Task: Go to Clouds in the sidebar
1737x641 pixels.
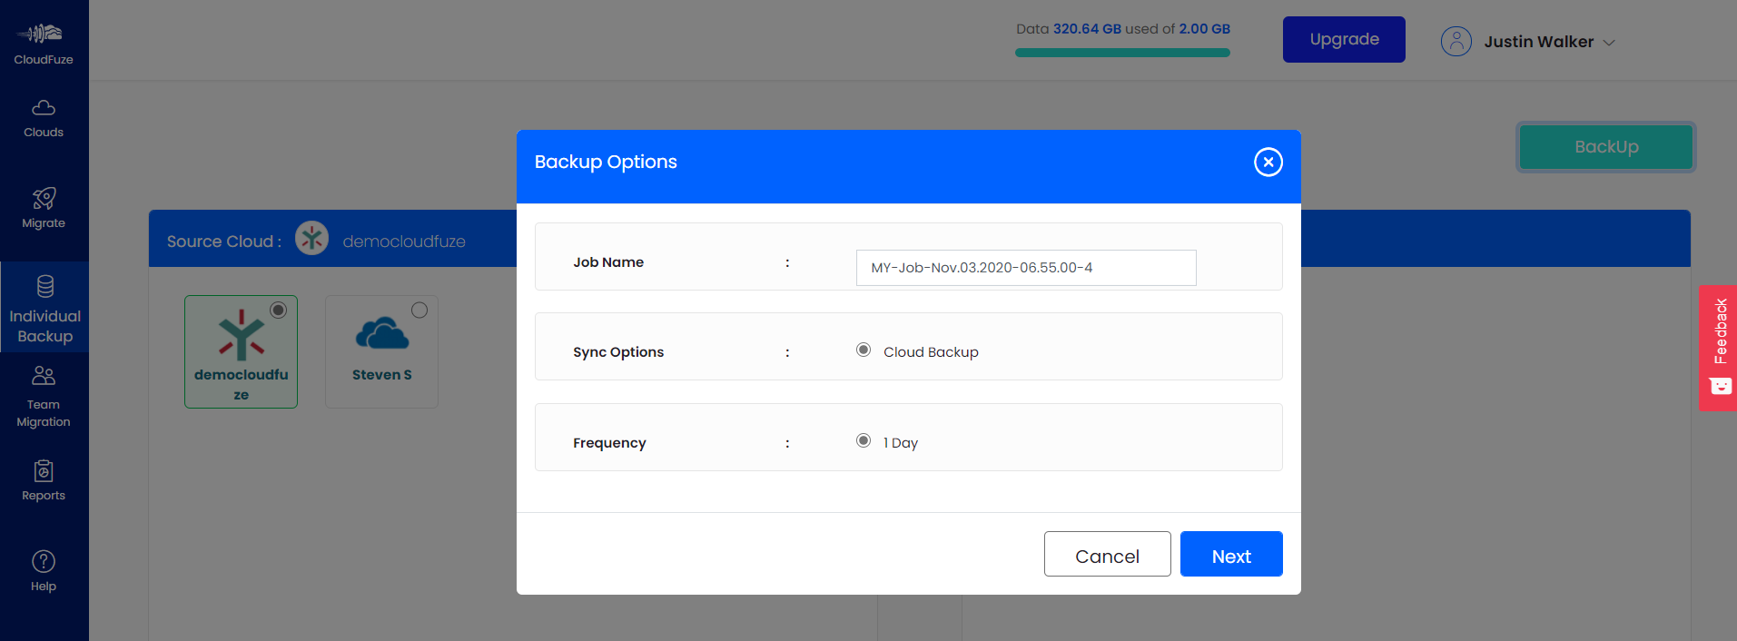Action: (x=44, y=119)
